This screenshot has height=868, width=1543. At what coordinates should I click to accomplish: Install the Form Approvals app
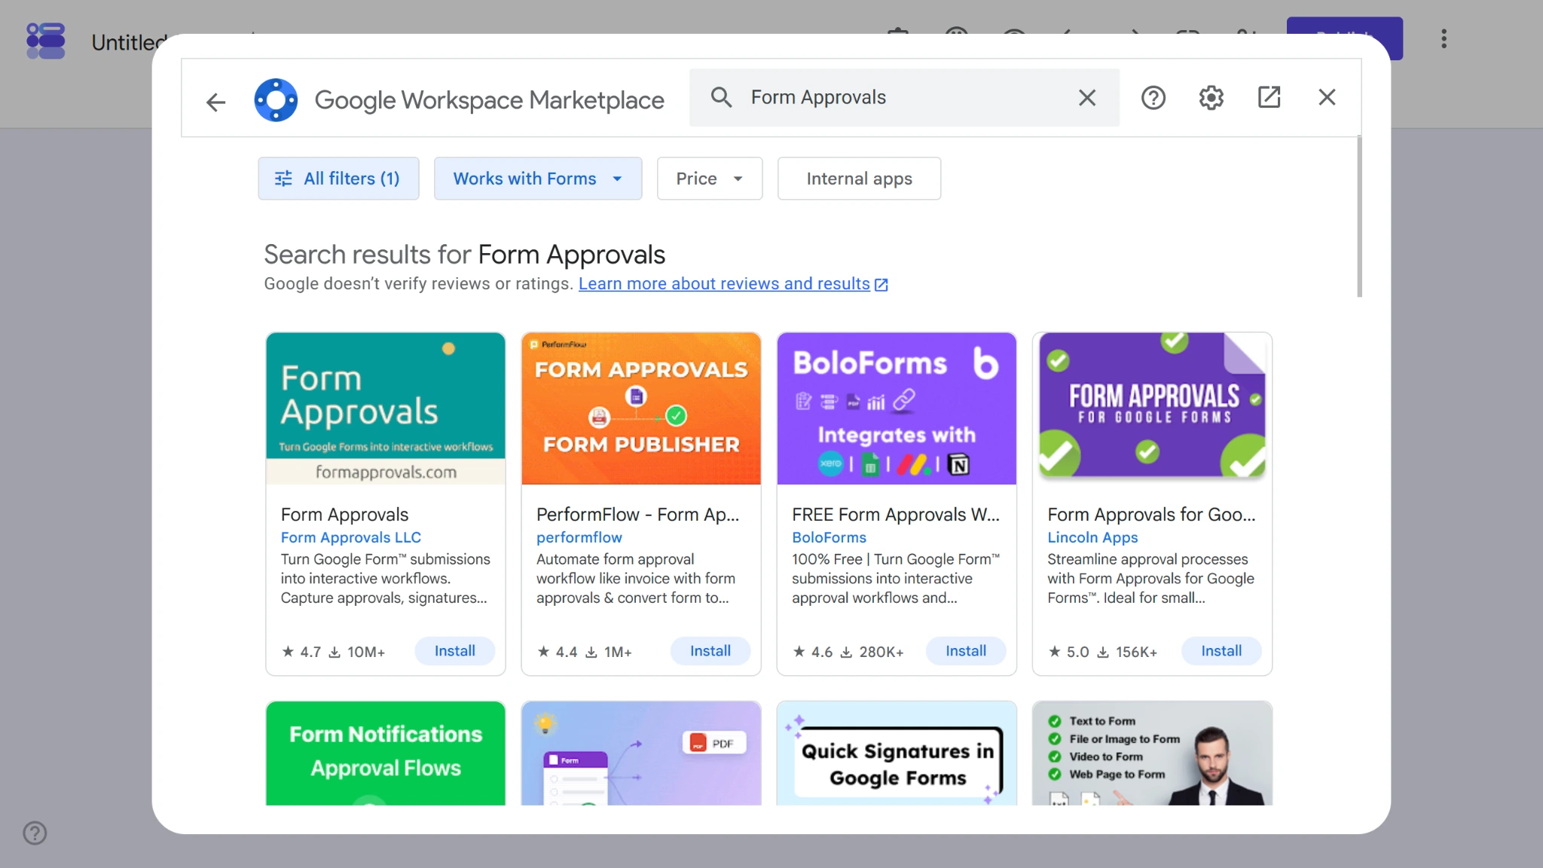pos(454,651)
